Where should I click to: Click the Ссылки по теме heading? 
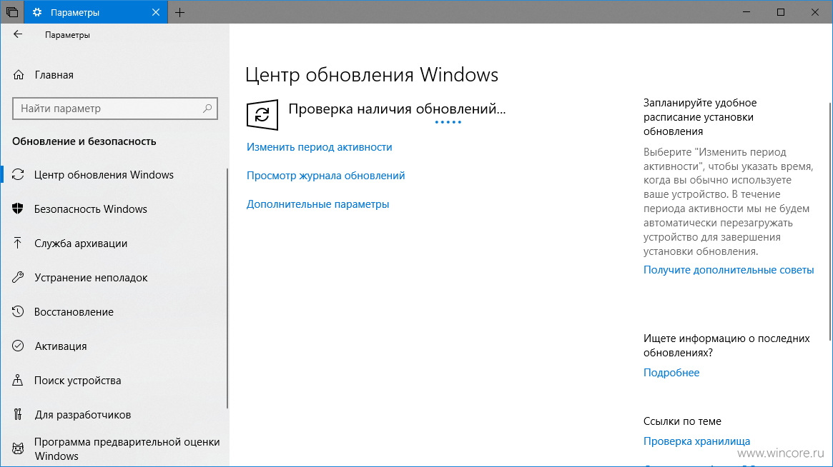pos(682,421)
